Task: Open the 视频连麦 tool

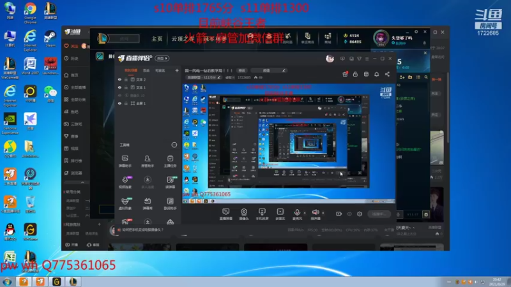Action: [125, 182]
